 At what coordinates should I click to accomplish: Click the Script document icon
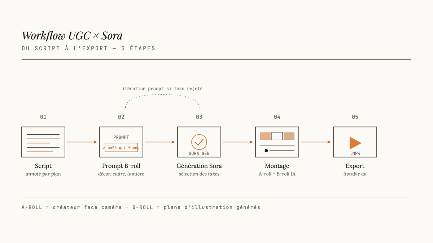[43, 142]
